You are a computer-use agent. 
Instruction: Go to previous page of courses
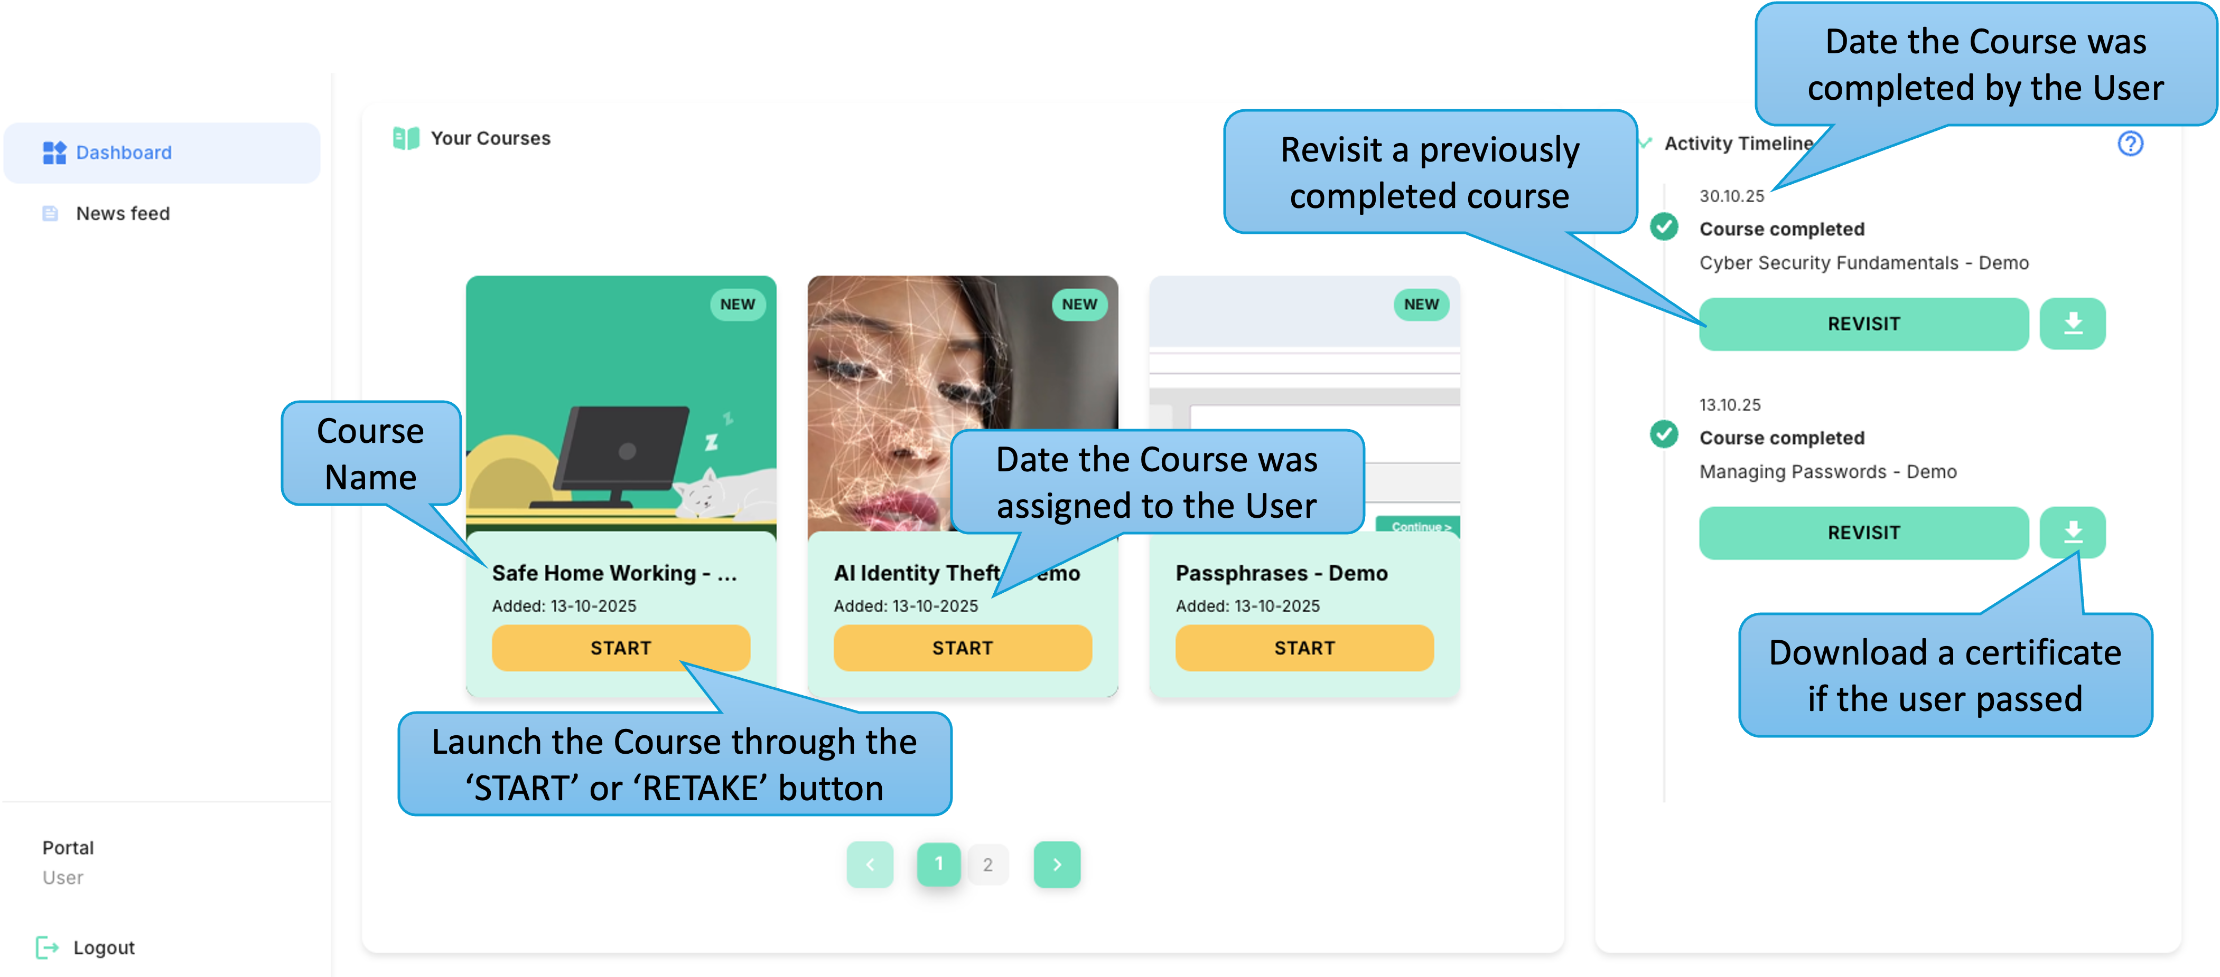[x=870, y=864]
